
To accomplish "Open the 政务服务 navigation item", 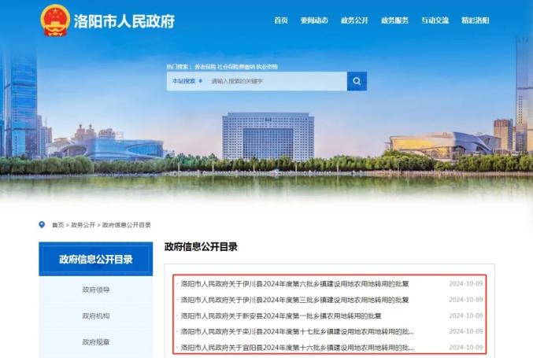I will (394, 20).
